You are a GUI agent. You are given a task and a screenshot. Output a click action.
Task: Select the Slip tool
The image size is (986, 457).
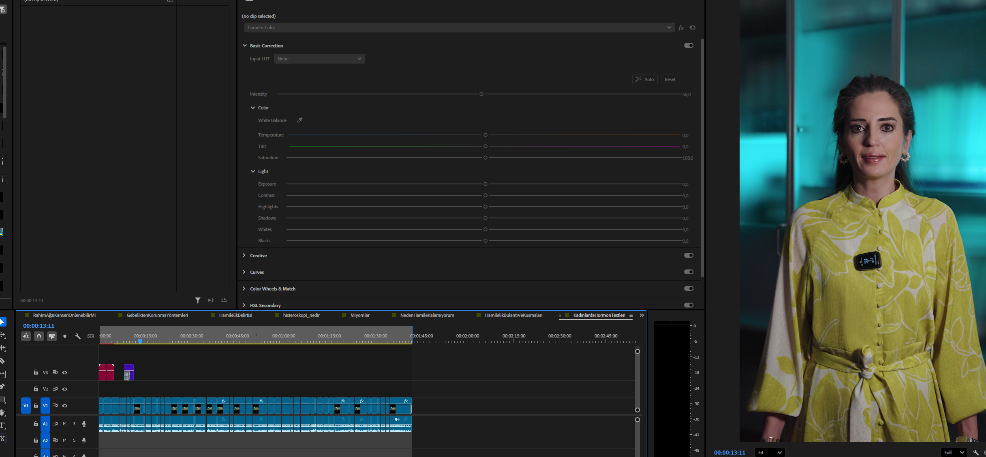(2, 374)
